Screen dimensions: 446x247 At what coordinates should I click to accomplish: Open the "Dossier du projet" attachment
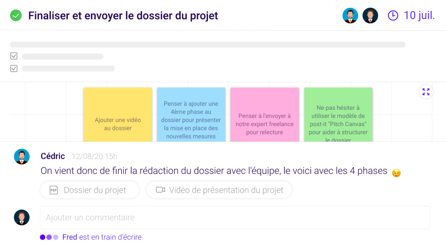click(x=95, y=190)
